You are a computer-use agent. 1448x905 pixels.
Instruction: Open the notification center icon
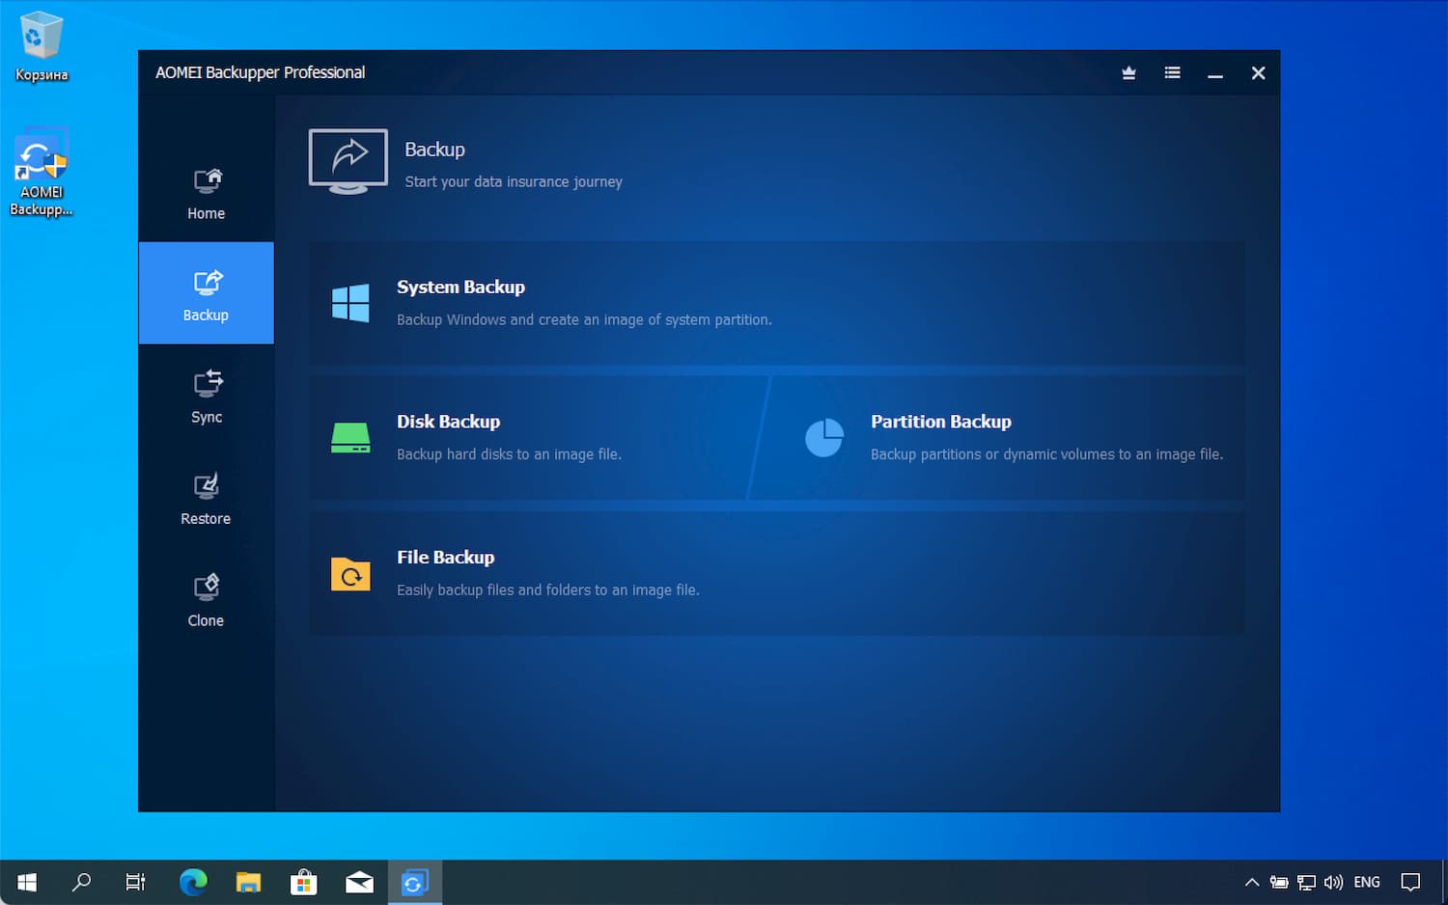[1410, 882]
